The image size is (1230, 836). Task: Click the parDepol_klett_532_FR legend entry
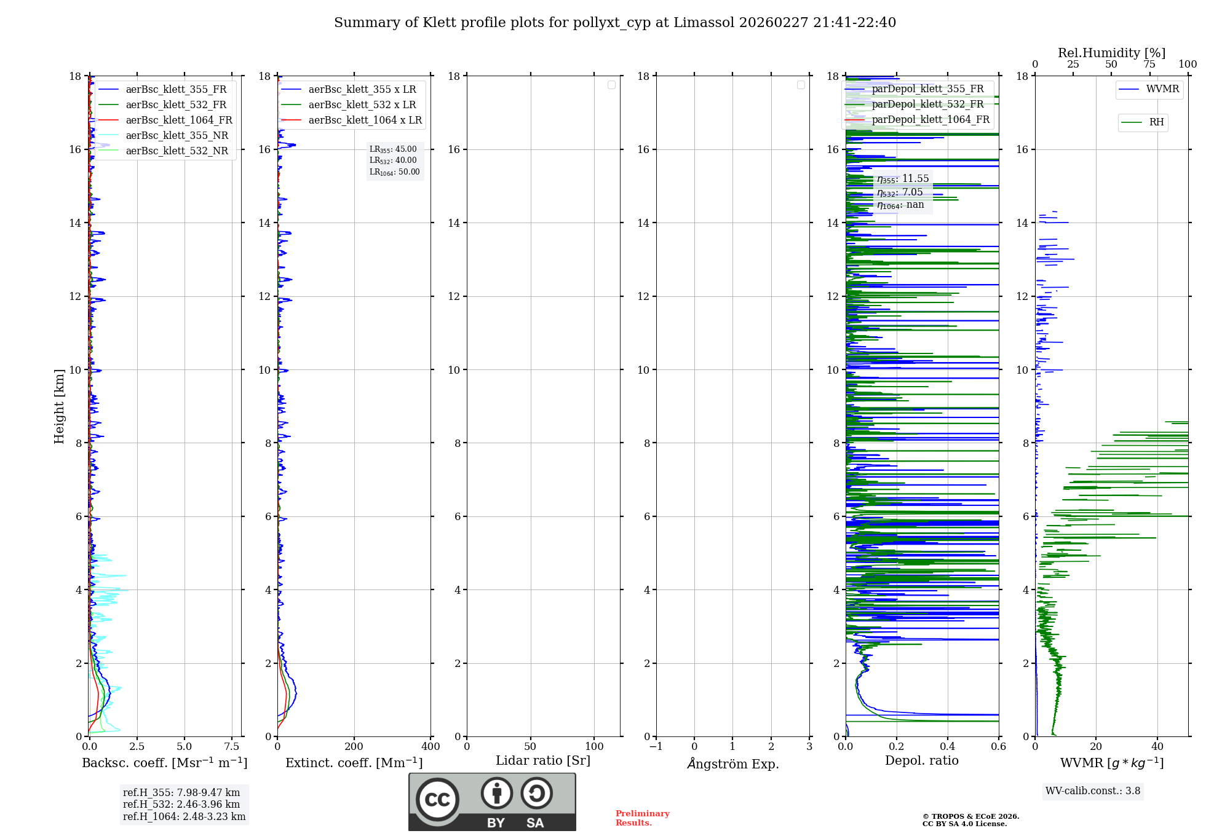[927, 104]
